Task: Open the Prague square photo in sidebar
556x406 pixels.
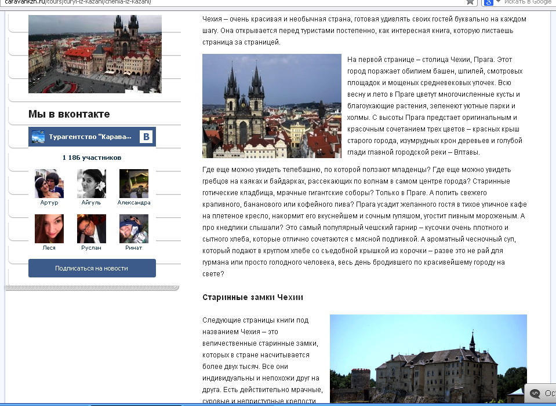Action: pos(95,54)
